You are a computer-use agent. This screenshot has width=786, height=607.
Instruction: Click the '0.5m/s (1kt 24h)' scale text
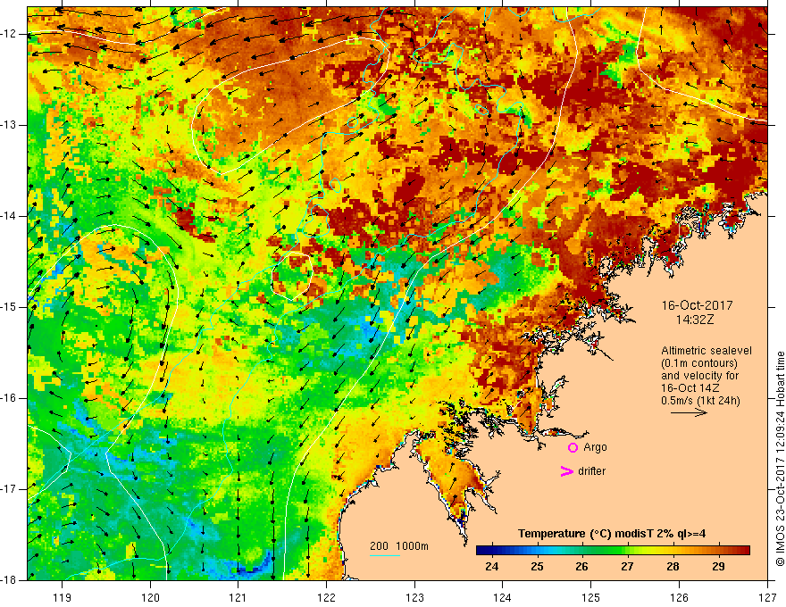click(x=700, y=401)
